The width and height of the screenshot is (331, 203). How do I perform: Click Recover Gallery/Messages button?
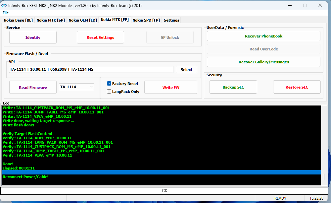click(263, 62)
